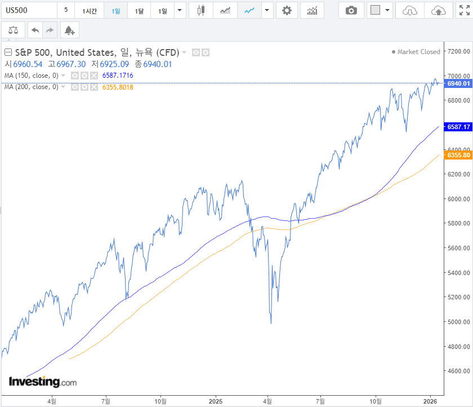Click the US500 symbol search field
473x407 pixels.
[29, 10]
